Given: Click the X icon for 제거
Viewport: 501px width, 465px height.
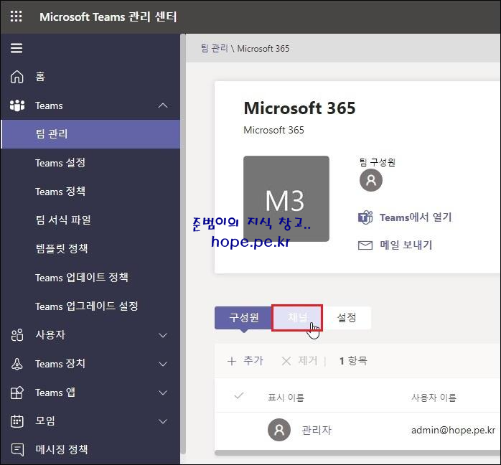Looking at the screenshot, I should pyautogui.click(x=286, y=361).
